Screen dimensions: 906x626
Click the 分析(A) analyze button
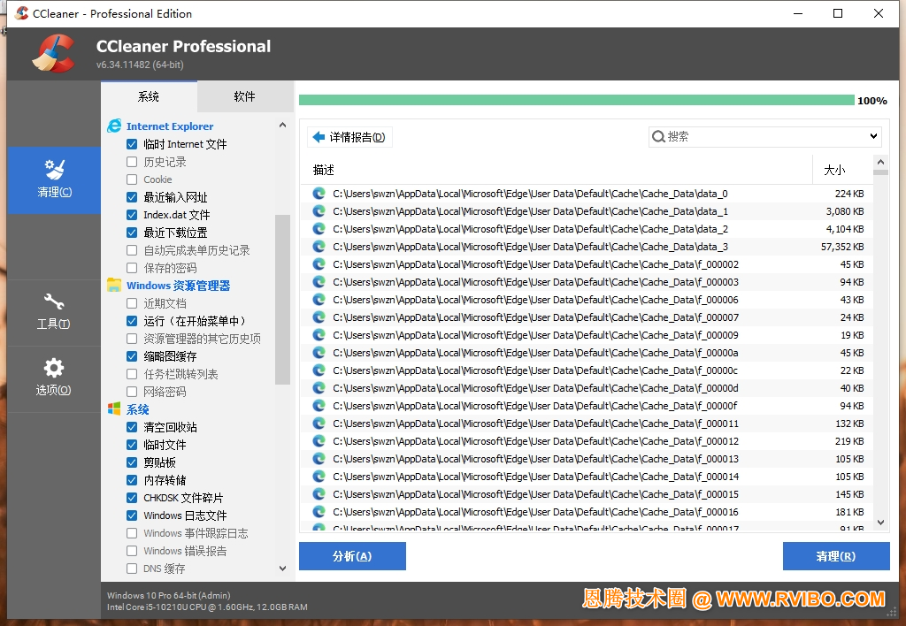pyautogui.click(x=352, y=556)
